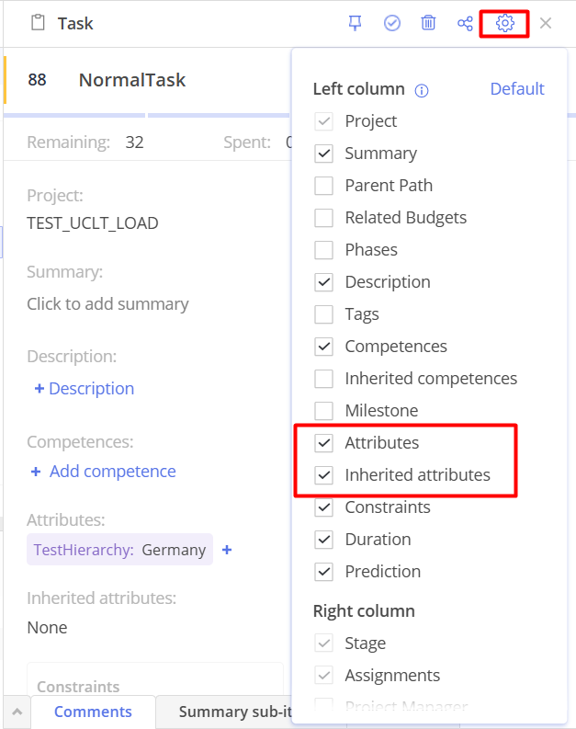The width and height of the screenshot is (576, 729).
Task: Click the info icon beside Left column
Action: pyautogui.click(x=422, y=90)
